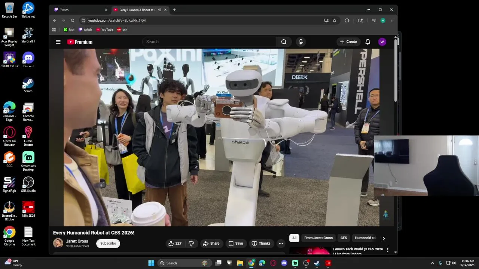
Task: Select the Humanoid robots filter chip
Action: click(x=365, y=238)
